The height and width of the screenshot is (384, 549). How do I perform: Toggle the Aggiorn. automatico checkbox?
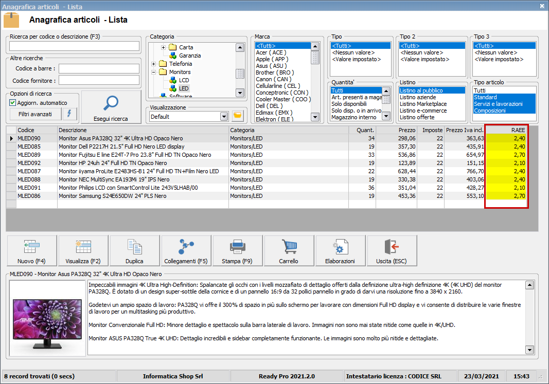(x=12, y=103)
